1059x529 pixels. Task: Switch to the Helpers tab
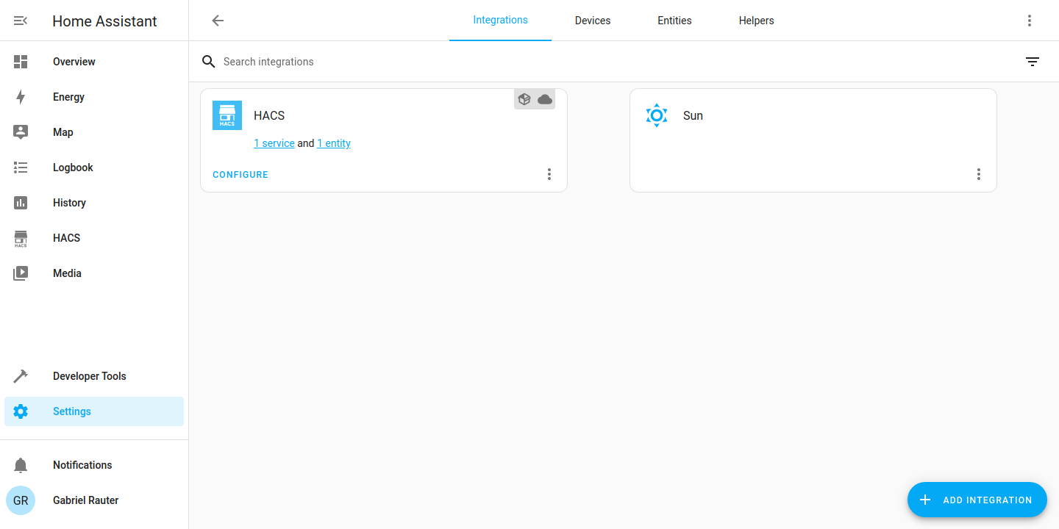click(x=757, y=21)
